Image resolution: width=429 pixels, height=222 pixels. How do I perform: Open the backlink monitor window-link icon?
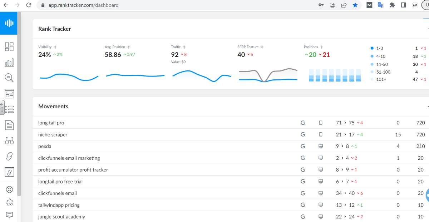(9, 172)
